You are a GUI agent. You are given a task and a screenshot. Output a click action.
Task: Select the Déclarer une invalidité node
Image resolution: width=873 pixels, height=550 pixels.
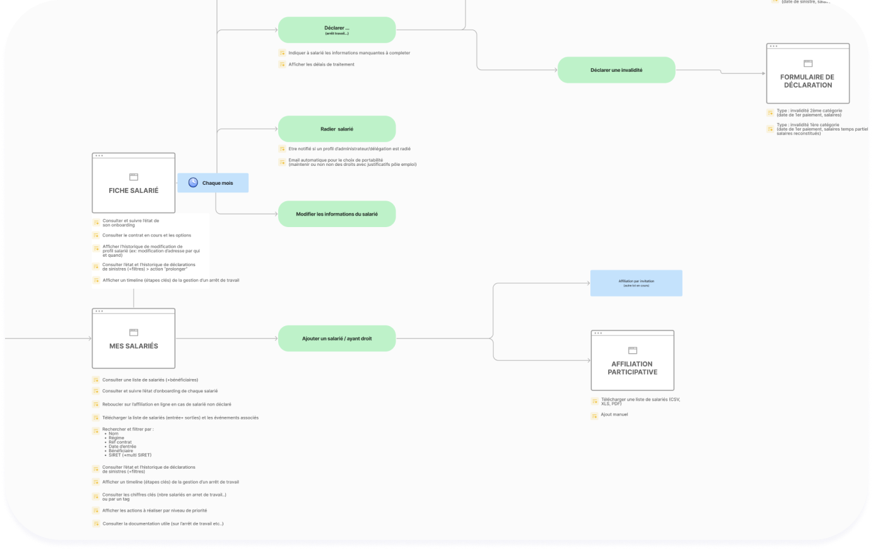[616, 70]
